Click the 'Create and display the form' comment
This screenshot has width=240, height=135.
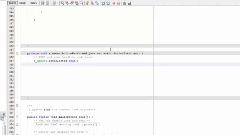61,132
